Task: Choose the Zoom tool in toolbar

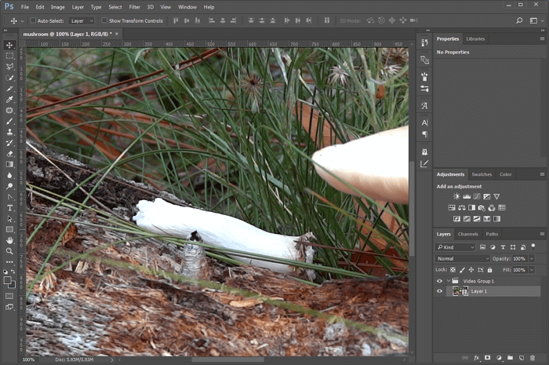Action: click(9, 250)
